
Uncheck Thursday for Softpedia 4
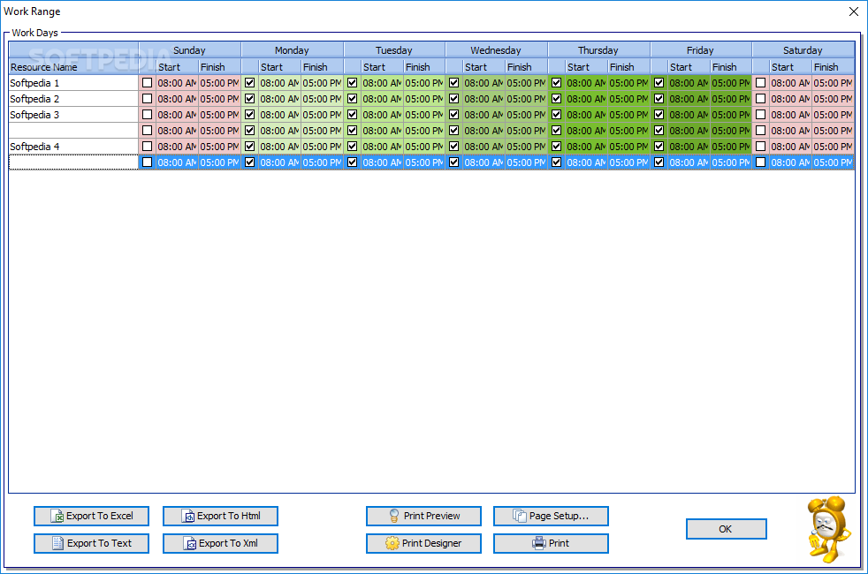[556, 146]
